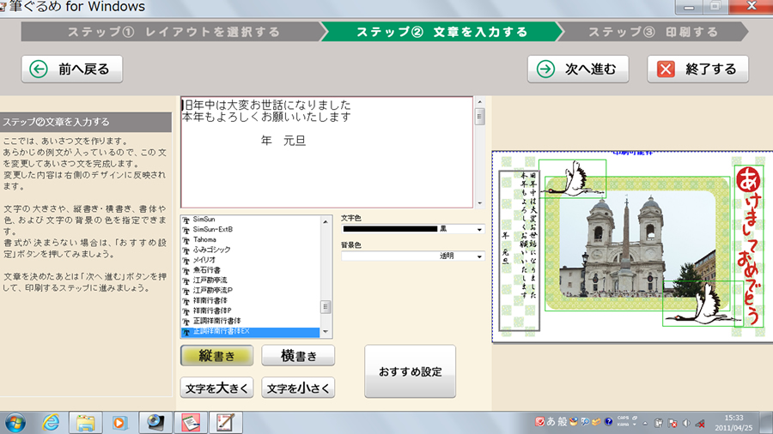Switch to 横書き horizontal writing mode
The width and height of the screenshot is (773, 434).
[297, 356]
